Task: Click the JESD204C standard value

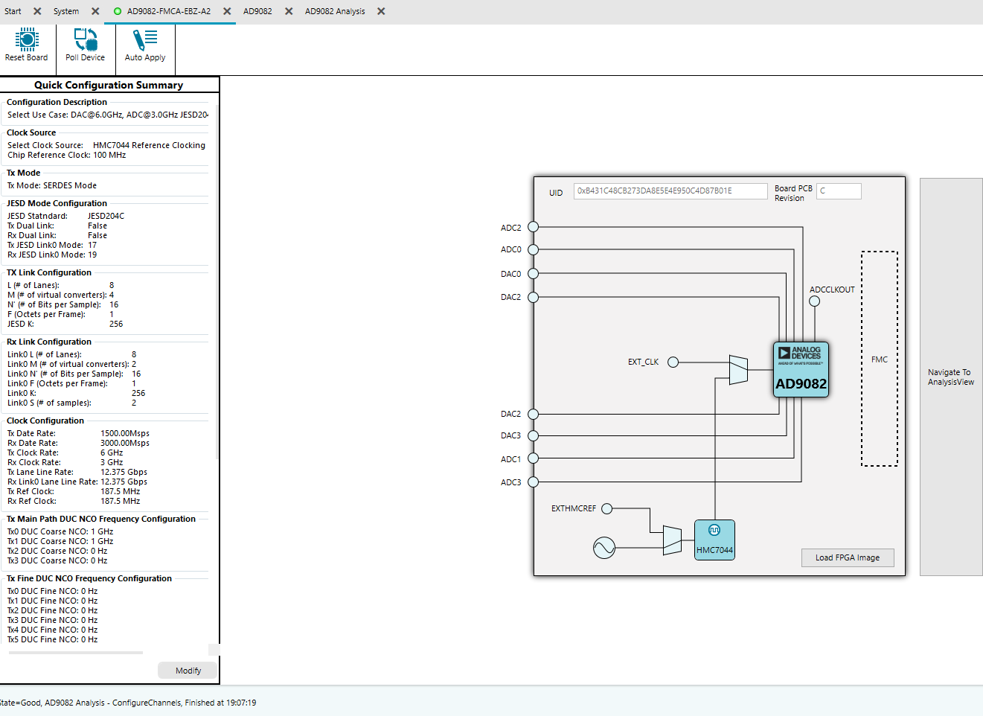Action: pos(106,216)
